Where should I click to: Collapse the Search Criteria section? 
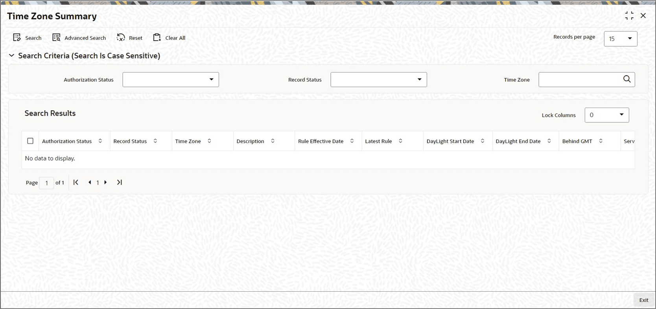(x=12, y=56)
